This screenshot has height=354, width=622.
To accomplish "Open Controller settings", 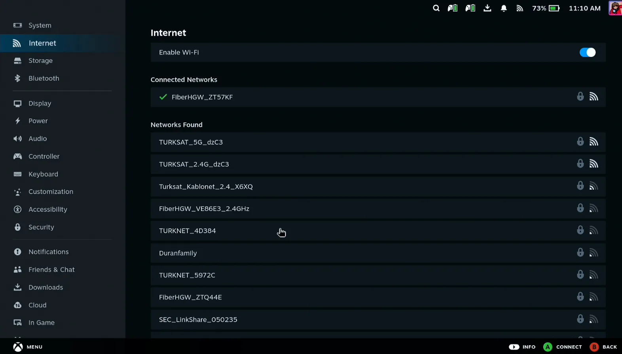I will pyautogui.click(x=63, y=156).
